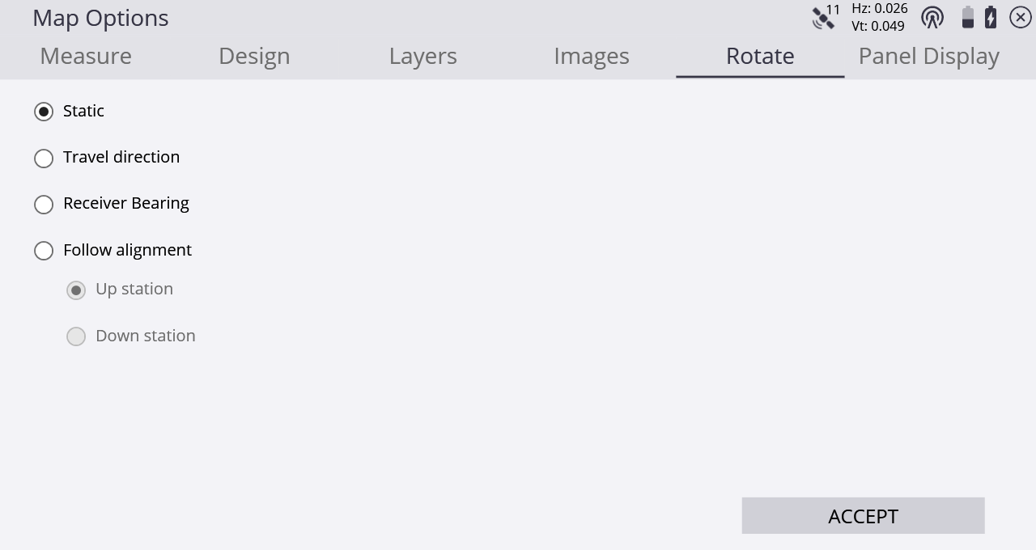
Task: Tap the Hz and Vt precision readout
Action: pyautogui.click(x=878, y=17)
